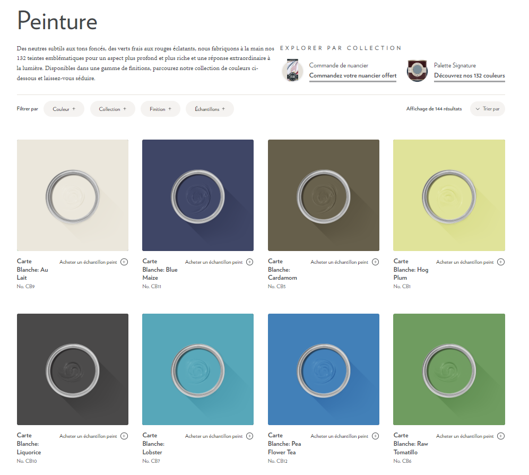Click the plus icon beside Blue Maize sample
Screen dimensions: 529x475
point(250,262)
